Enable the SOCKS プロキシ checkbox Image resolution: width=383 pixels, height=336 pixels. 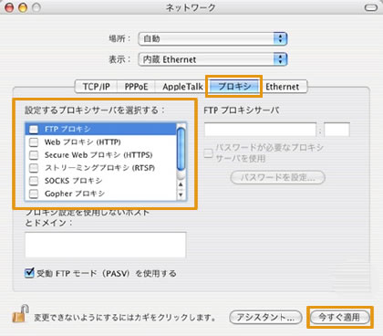[x=34, y=181]
